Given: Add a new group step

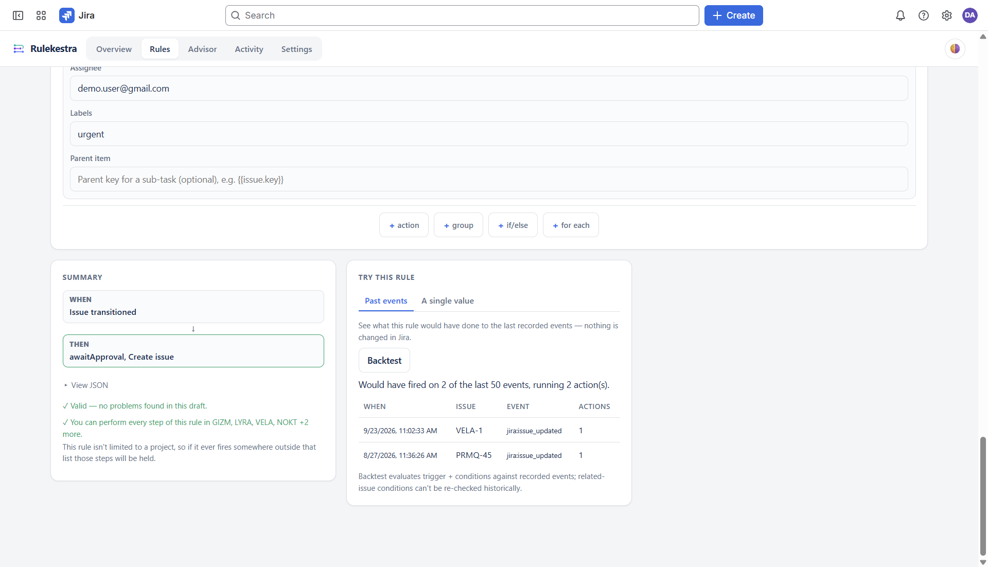Looking at the screenshot, I should pos(458,225).
